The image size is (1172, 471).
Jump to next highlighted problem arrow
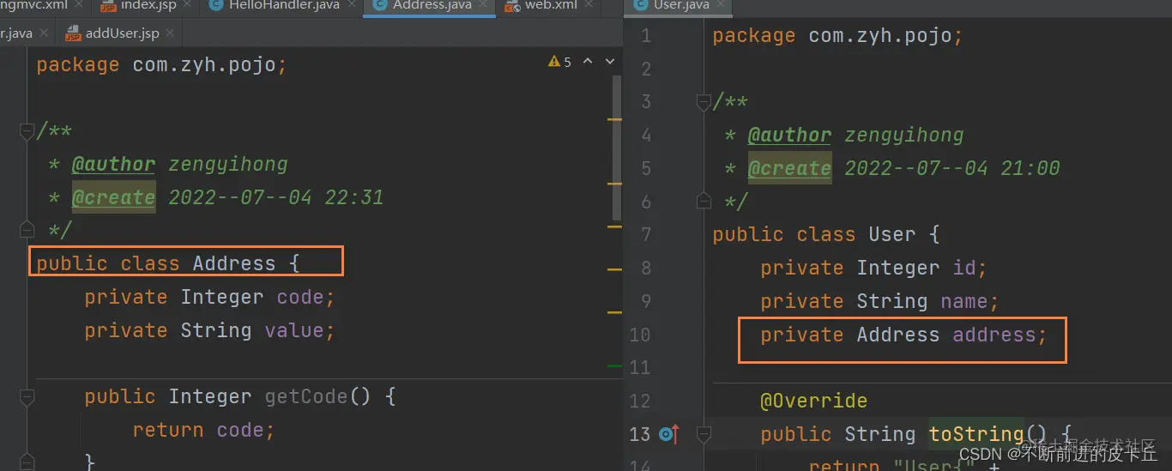tap(610, 62)
